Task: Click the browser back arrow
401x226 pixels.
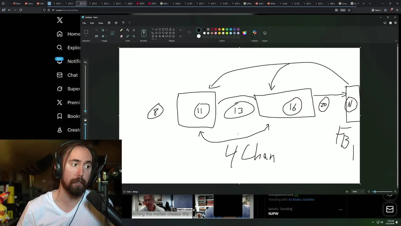Action: [9, 10]
